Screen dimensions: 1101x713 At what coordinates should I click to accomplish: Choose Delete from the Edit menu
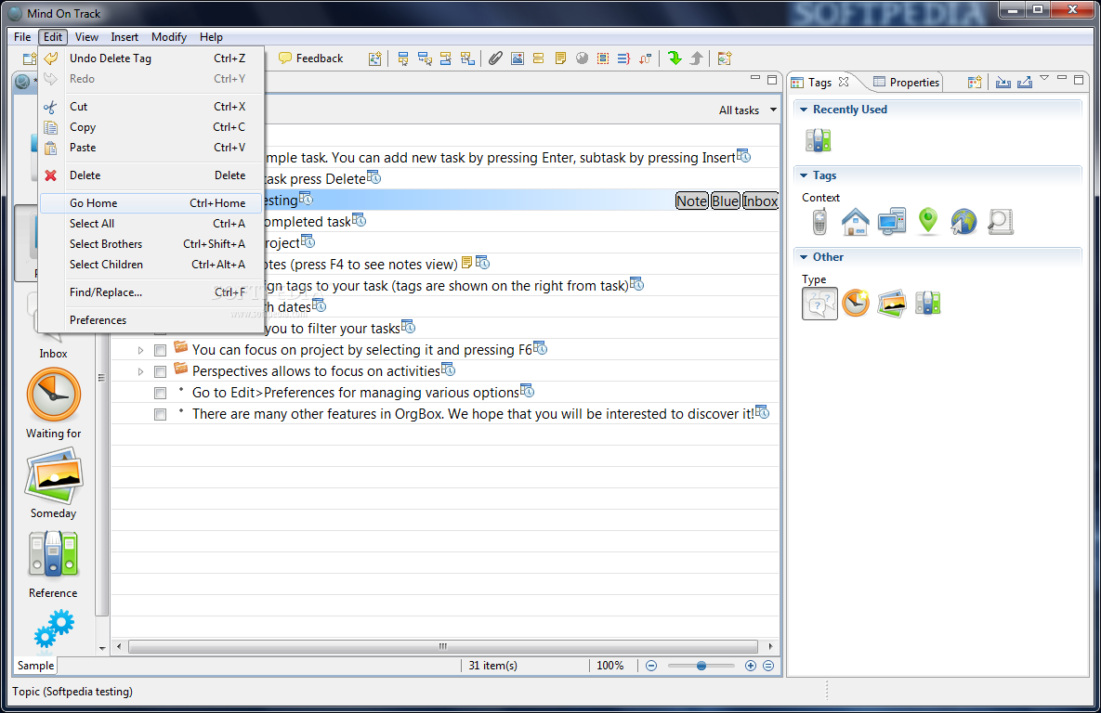(151, 175)
